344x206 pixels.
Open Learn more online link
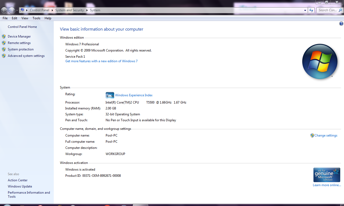tap(327, 185)
